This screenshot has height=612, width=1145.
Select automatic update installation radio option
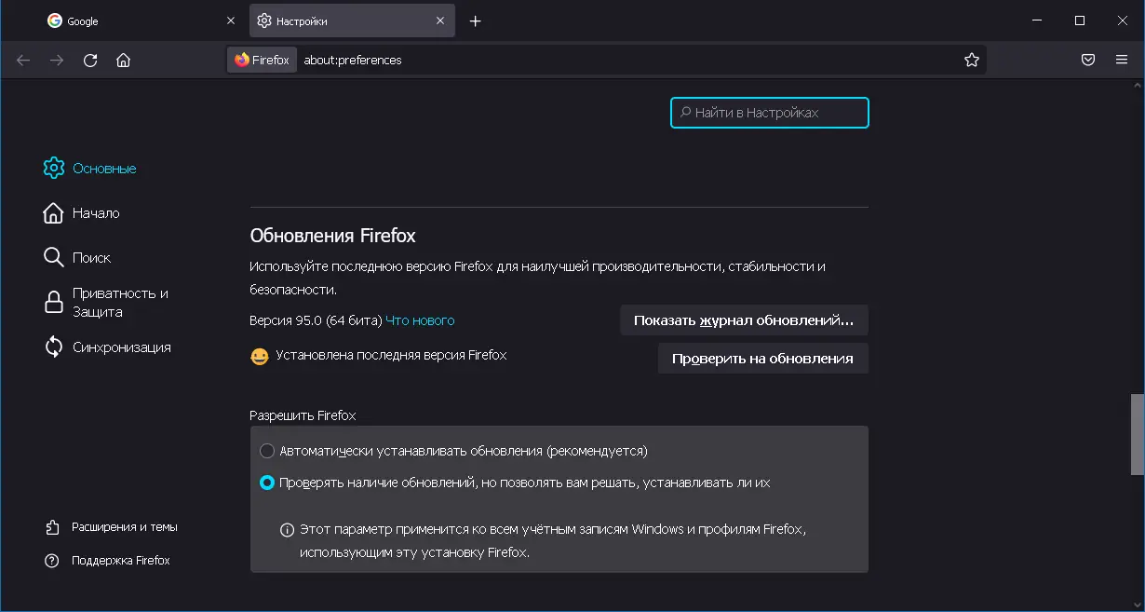pos(267,451)
